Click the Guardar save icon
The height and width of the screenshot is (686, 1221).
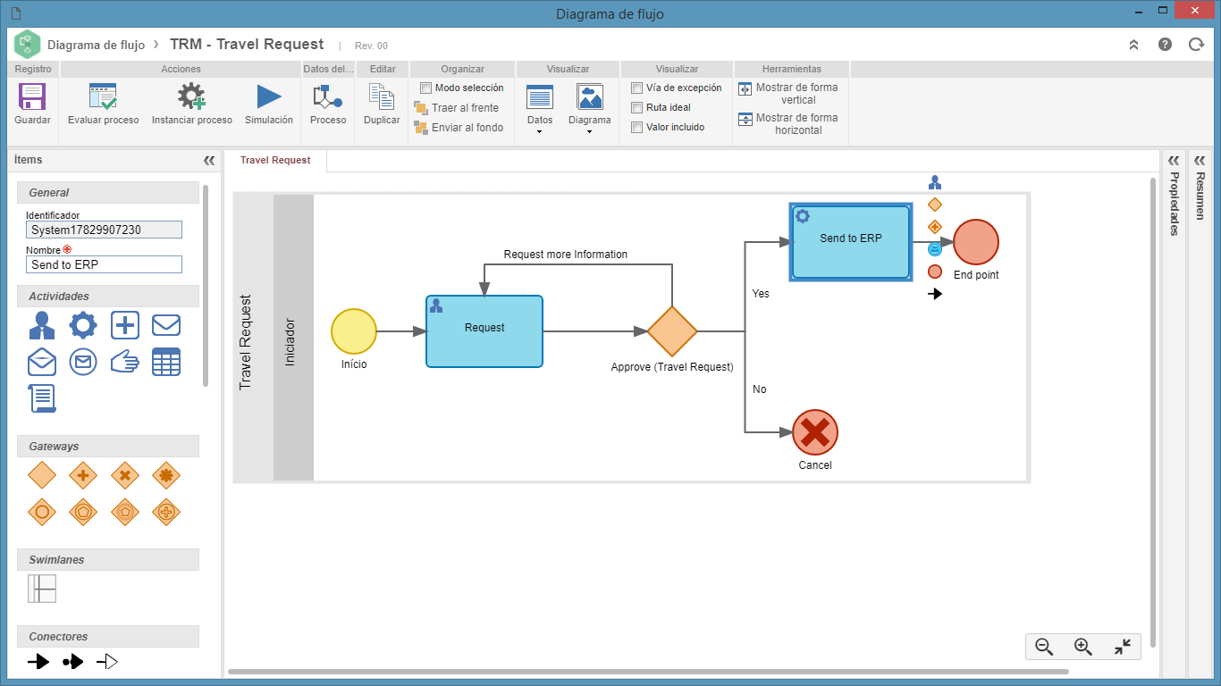(32, 96)
